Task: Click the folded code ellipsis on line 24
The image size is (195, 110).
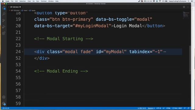Action: tap(165, 52)
